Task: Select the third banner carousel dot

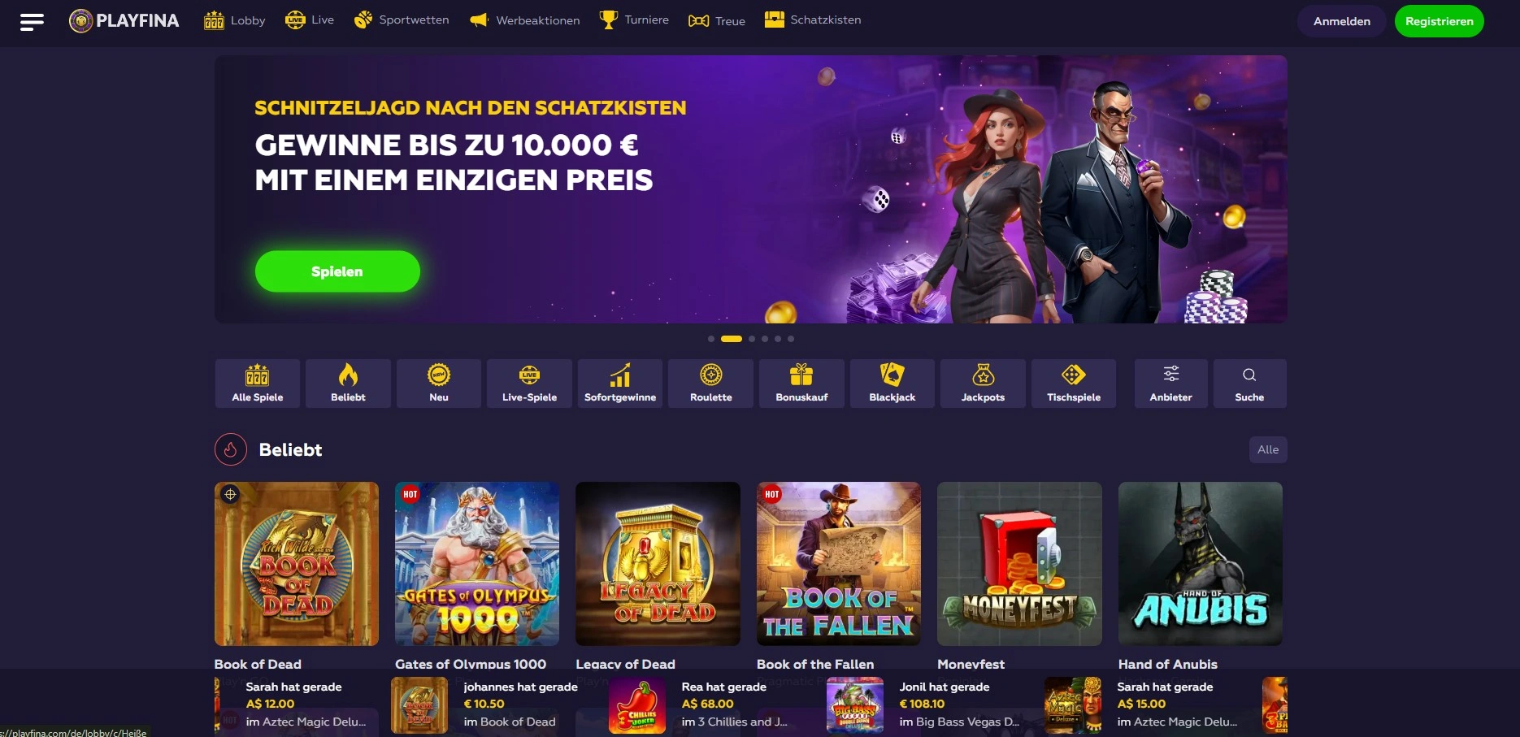Action: (752, 339)
